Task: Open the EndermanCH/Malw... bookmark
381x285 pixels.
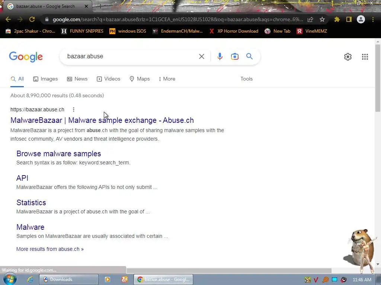Action: pyautogui.click(x=177, y=31)
